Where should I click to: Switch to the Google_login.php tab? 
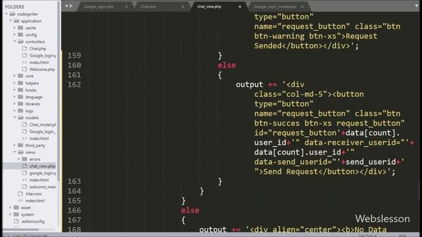pyautogui.click(x=98, y=7)
